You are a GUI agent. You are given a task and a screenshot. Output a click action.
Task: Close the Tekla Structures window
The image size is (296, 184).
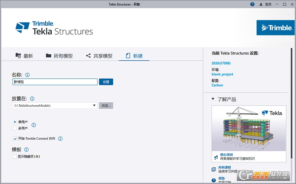pyautogui.click(x=292, y=4)
